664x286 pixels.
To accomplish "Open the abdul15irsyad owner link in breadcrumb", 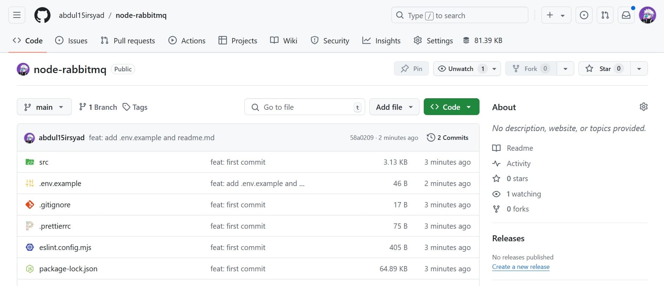I will [81, 15].
